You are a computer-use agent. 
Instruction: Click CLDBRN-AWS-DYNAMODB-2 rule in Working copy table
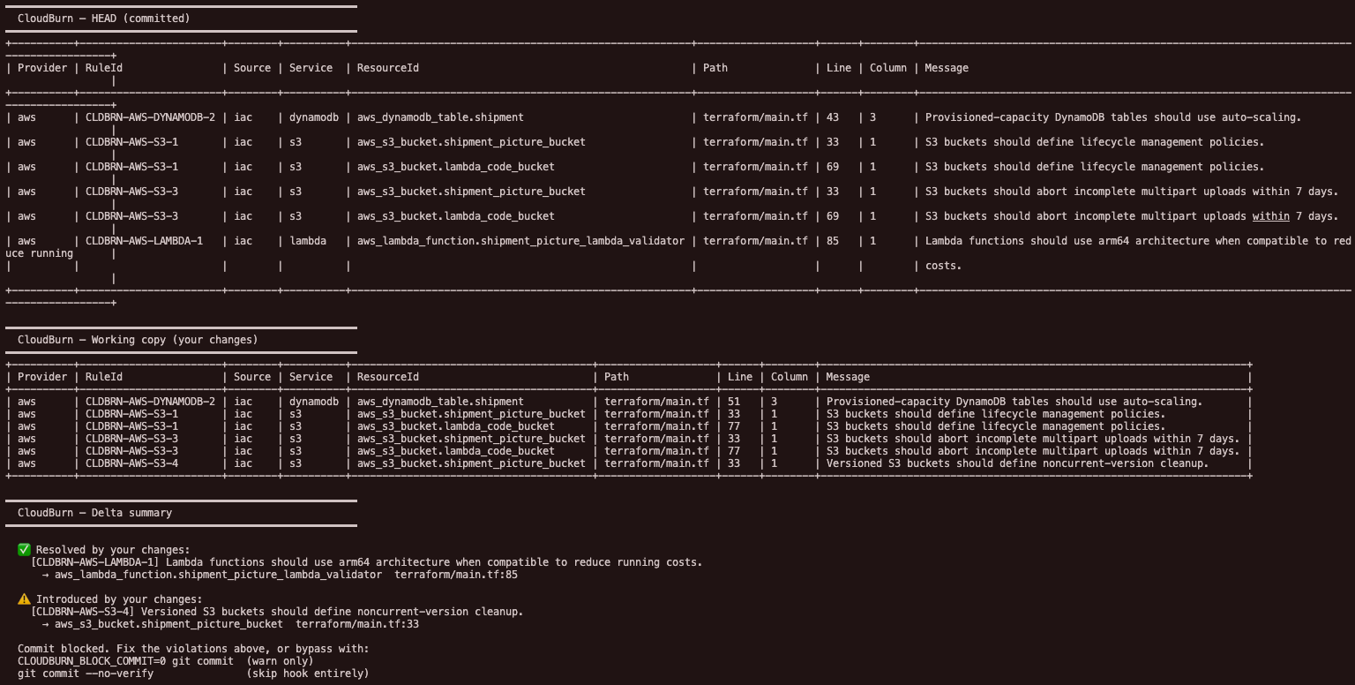pyautogui.click(x=150, y=402)
